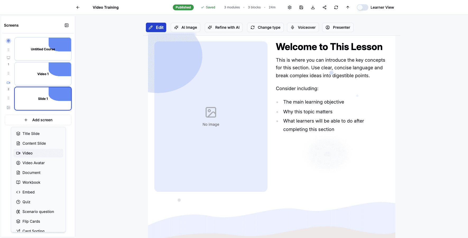The height and width of the screenshot is (238, 468).
Task: Select the Video 1 screen thumbnail
Action: [x=43, y=74]
